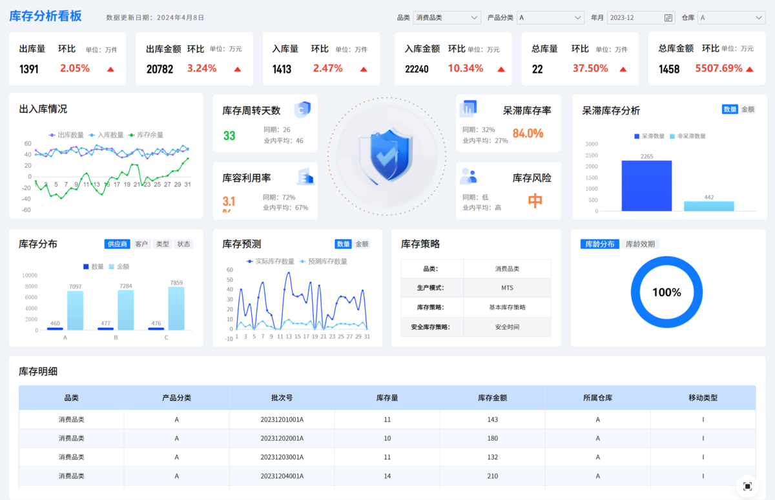
Task: Toggle 非呆滞数量 legend item
Action: [x=687, y=136]
